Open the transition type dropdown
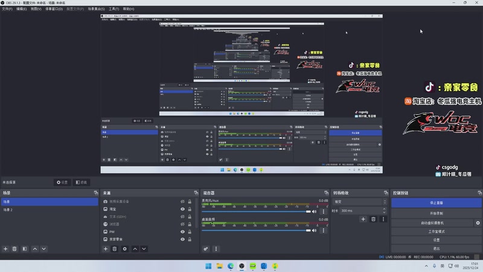 [x=359, y=202]
